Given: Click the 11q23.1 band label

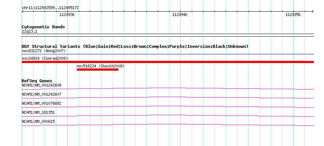Looking at the screenshot, I should pos(29,32).
